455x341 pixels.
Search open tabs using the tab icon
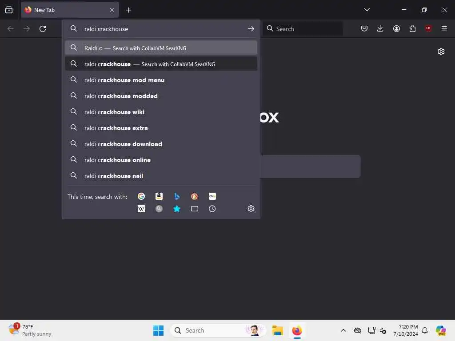point(195,209)
